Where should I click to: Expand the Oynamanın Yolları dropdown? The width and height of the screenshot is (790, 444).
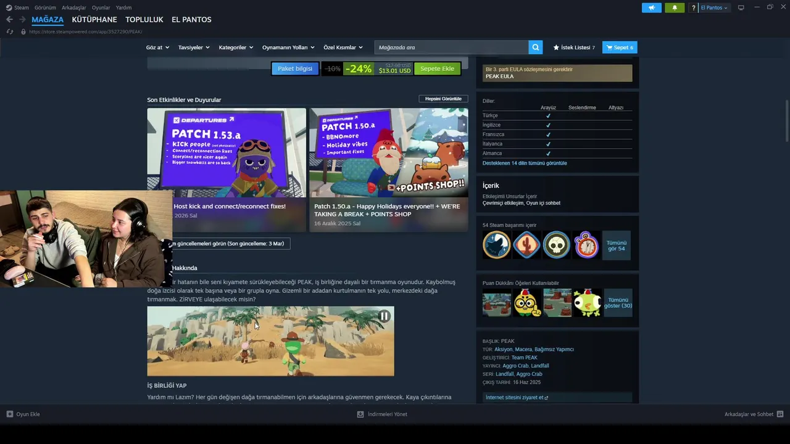(288, 47)
